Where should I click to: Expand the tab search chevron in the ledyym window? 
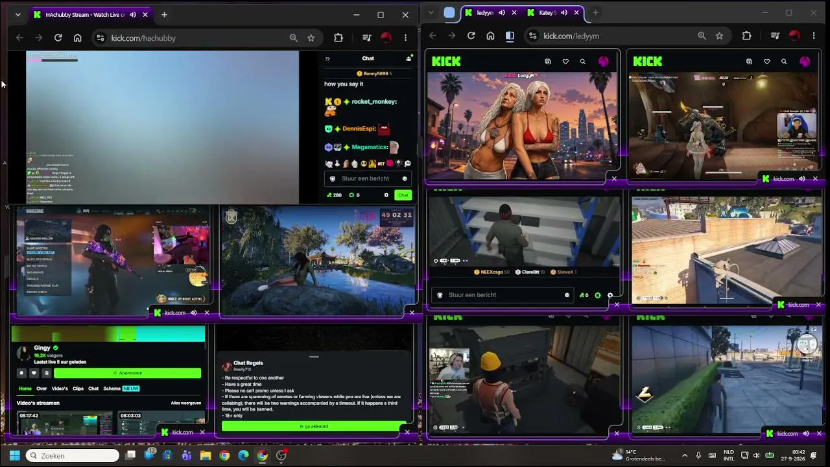(431, 12)
